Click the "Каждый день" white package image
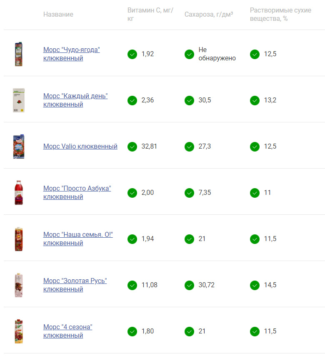Image resolution: width=325 pixels, height=363 pixels. pos(18,100)
